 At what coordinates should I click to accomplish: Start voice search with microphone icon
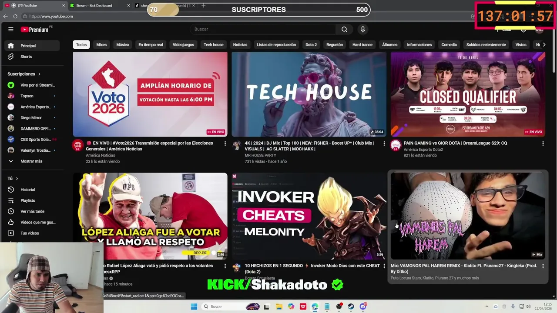click(x=362, y=29)
